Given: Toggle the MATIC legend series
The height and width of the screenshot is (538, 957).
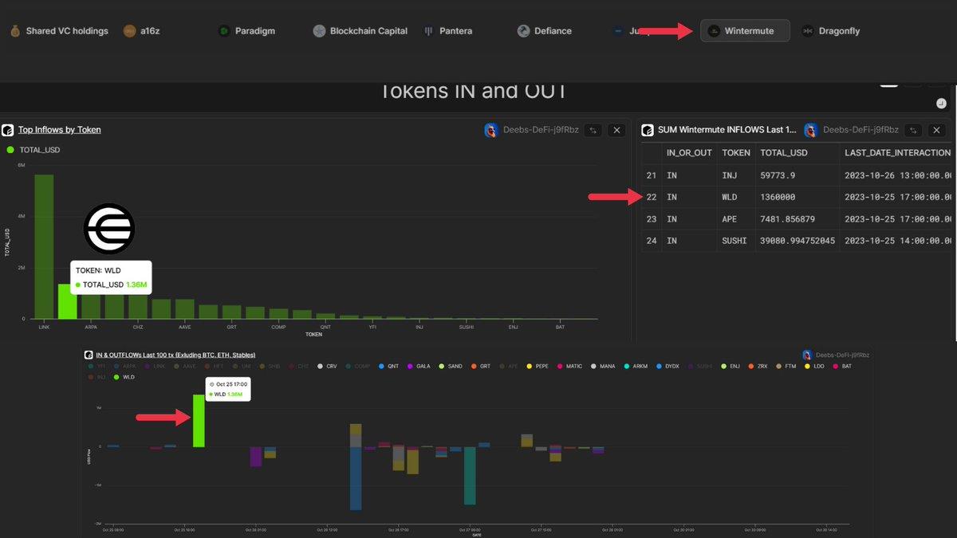Looking at the screenshot, I should (570, 366).
